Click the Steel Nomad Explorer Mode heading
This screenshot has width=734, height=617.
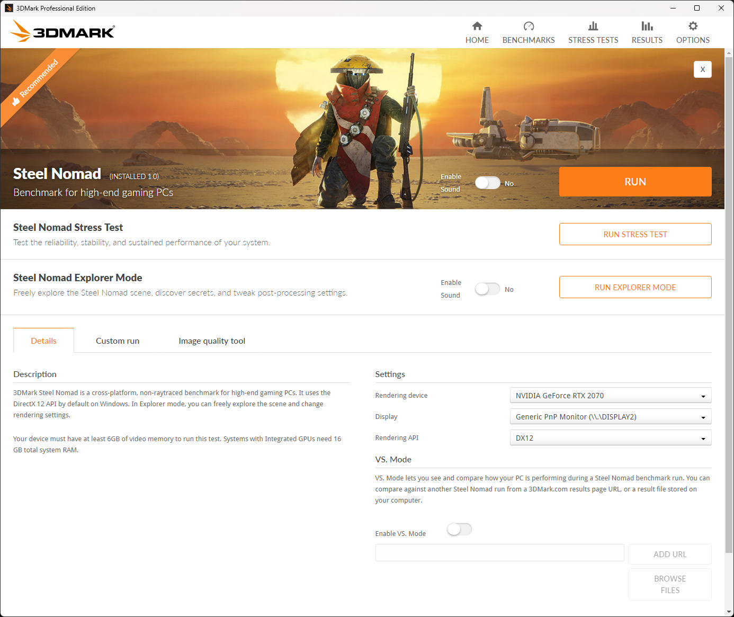click(77, 278)
